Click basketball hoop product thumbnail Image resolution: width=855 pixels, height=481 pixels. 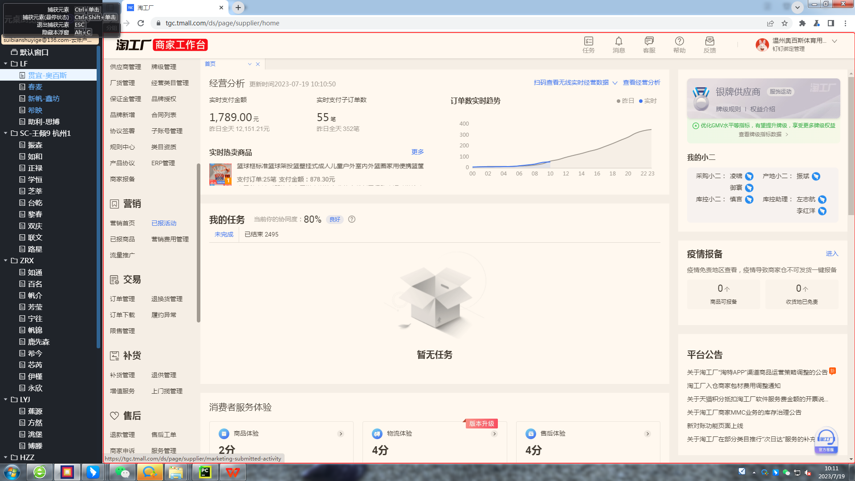point(220,174)
